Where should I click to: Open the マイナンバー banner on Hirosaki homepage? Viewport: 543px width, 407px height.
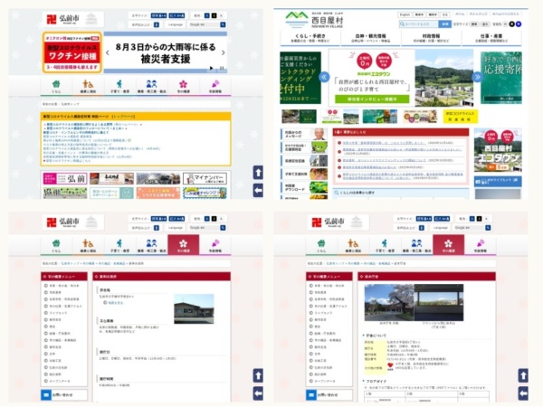click(x=205, y=178)
